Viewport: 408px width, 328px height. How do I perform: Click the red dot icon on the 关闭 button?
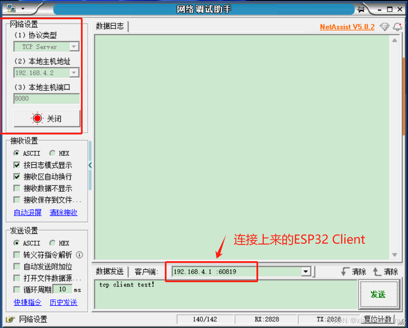(37, 118)
